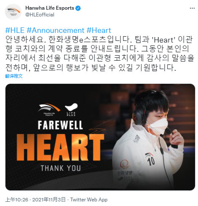Open the Hanwha Life Esports profile avatar
The width and height of the screenshot is (198, 206).
(x=13, y=12)
